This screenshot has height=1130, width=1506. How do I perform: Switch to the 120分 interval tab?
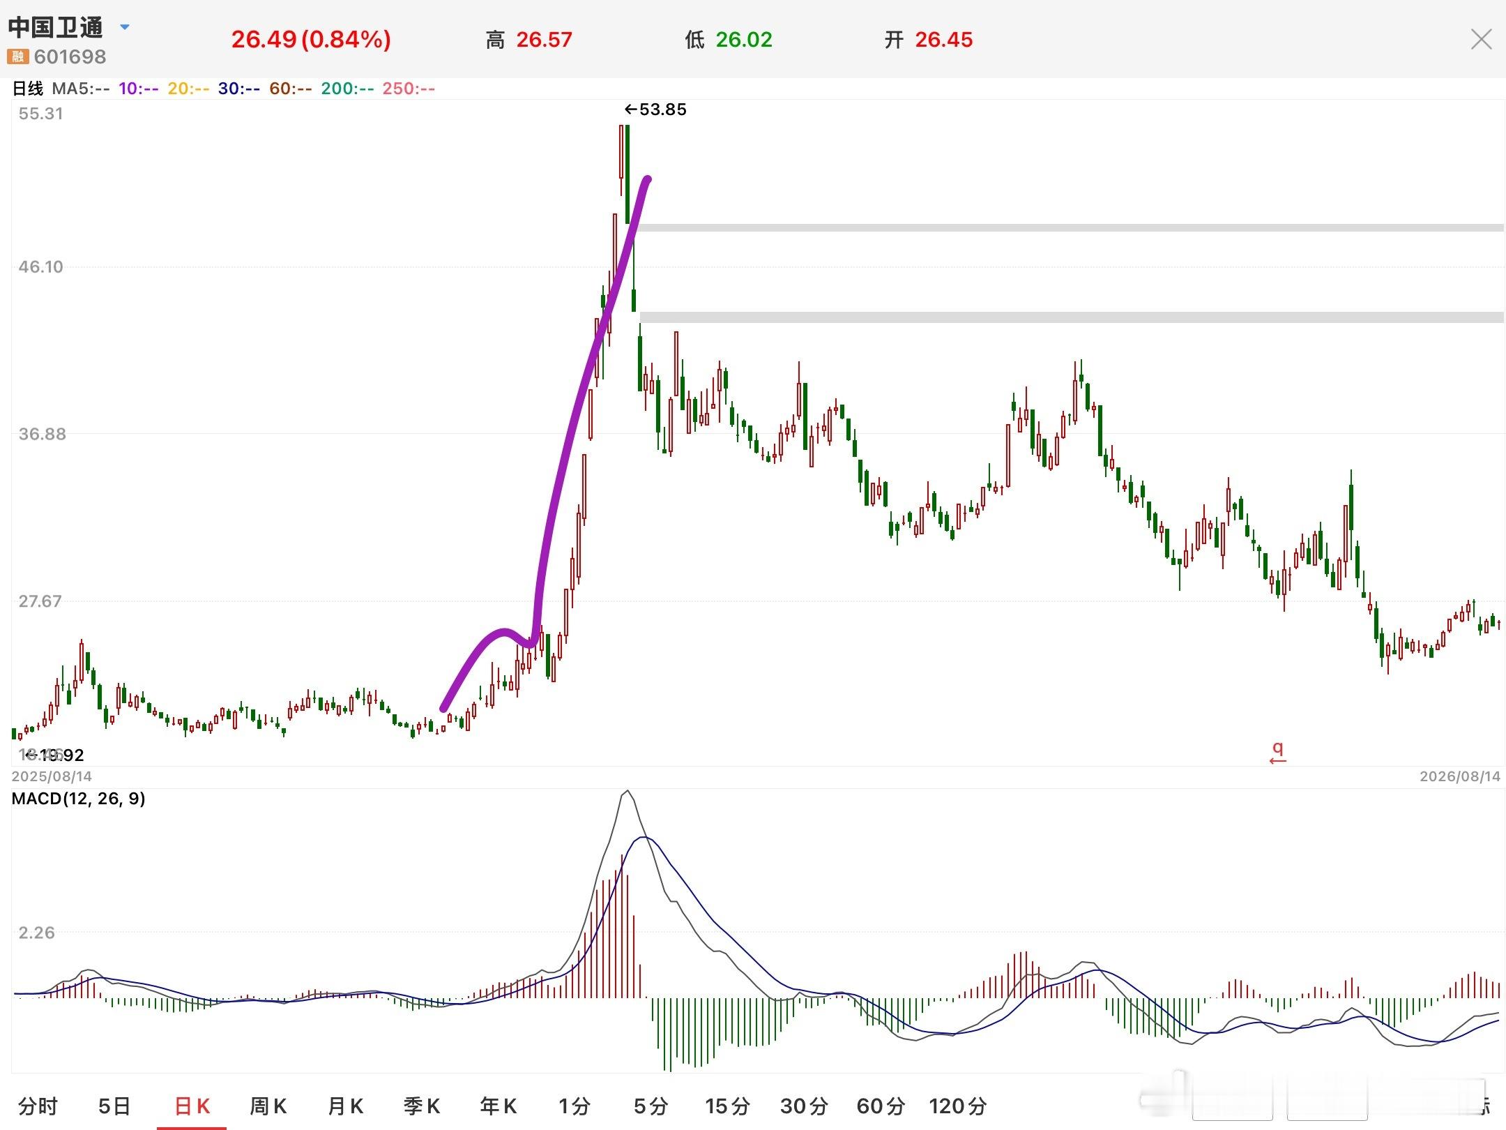[x=958, y=1106]
